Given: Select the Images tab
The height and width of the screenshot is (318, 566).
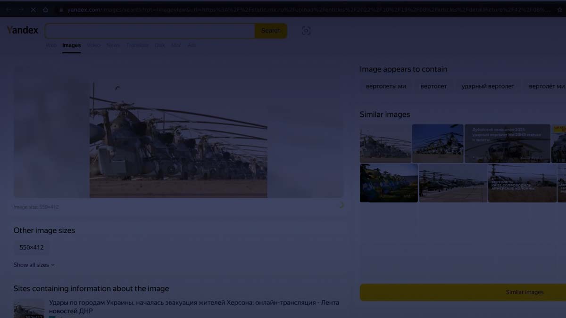Looking at the screenshot, I should 72,45.
